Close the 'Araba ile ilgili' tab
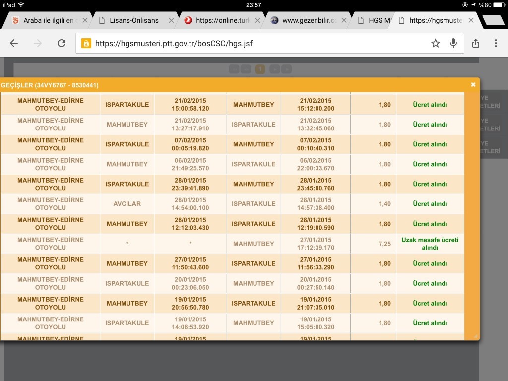Viewport: 508px width, 381px height. point(85,20)
